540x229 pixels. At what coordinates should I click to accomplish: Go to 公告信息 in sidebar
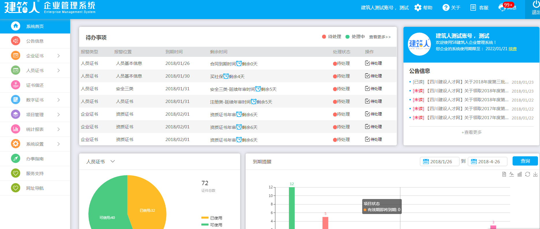[35, 41]
